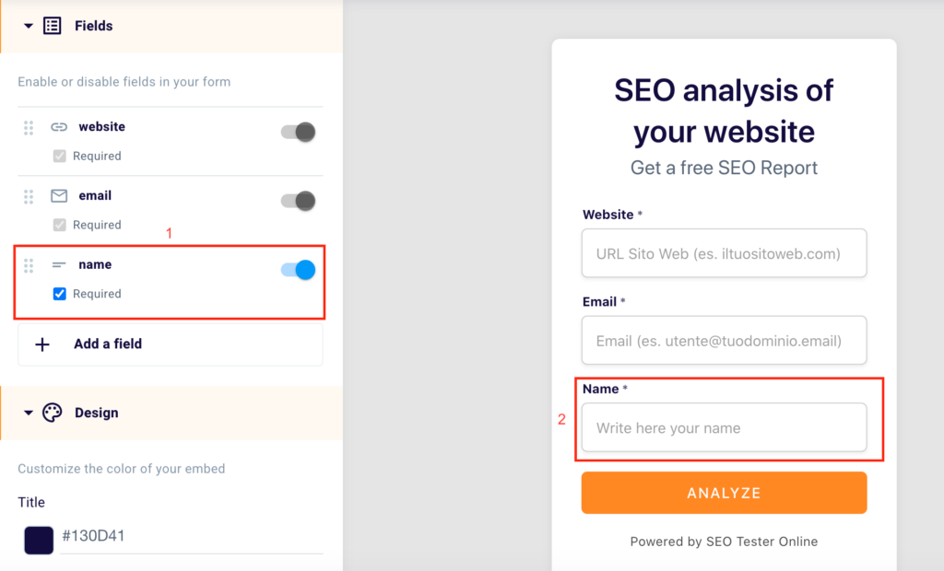Grab the drag handle for website field
This screenshot has width=944, height=571.
click(x=29, y=128)
